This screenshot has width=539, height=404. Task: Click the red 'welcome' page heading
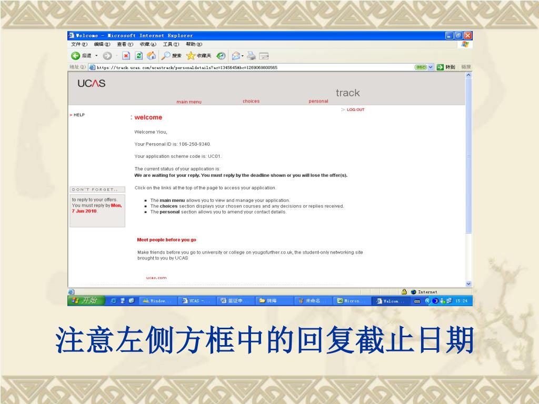coord(148,117)
